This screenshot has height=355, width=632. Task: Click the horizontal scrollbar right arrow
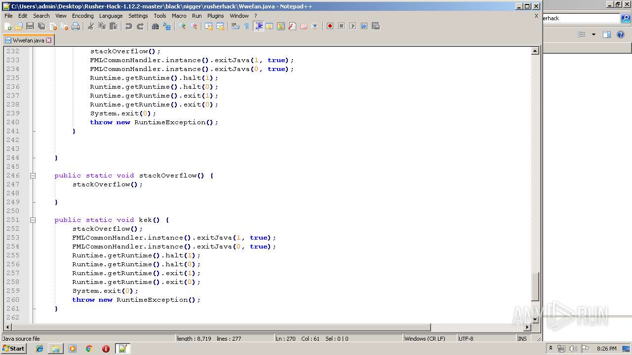point(527,327)
